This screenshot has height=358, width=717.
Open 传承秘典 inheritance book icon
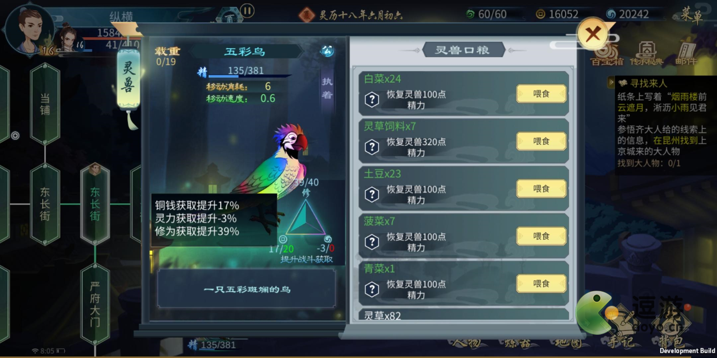647,54
